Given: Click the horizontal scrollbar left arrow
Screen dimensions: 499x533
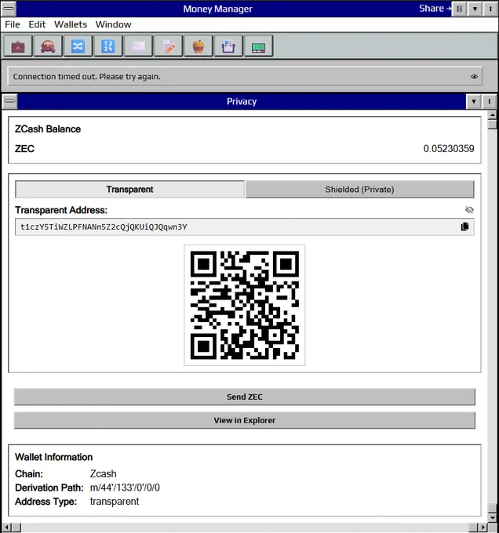Looking at the screenshot, I should click(x=7, y=528).
